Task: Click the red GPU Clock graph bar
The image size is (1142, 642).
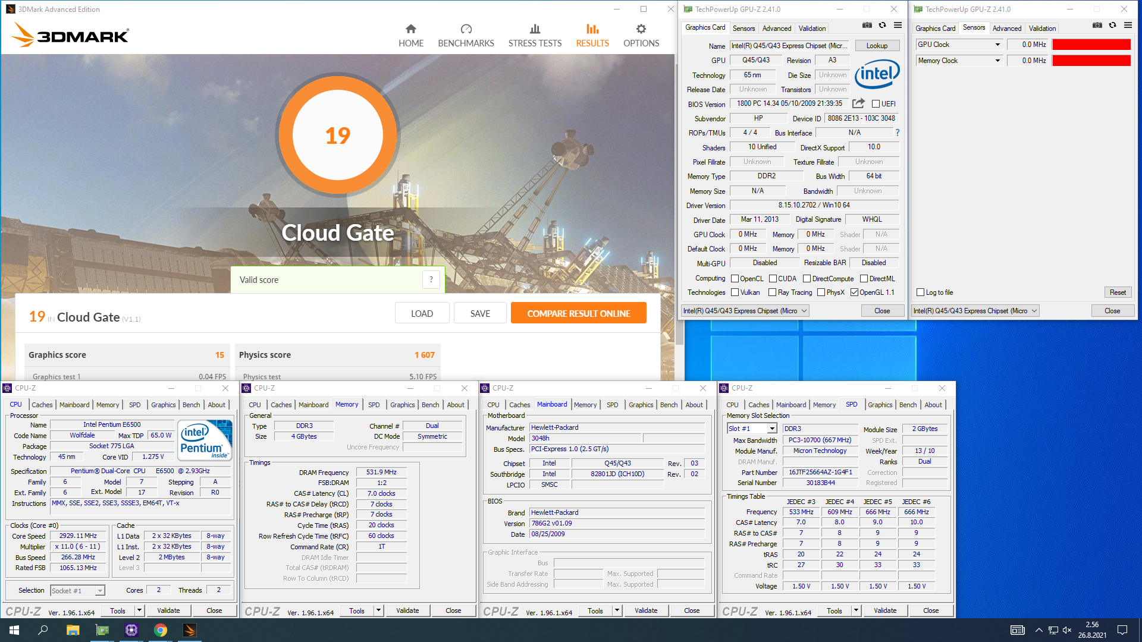Action: pos(1091,45)
